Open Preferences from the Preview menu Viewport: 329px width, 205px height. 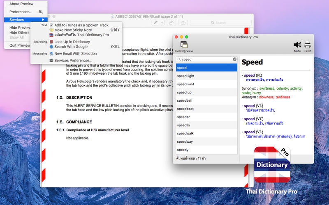tap(21, 12)
